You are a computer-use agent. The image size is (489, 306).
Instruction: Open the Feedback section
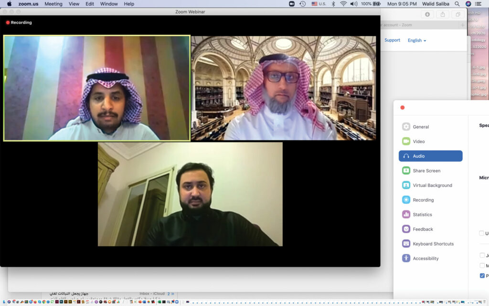click(x=423, y=229)
